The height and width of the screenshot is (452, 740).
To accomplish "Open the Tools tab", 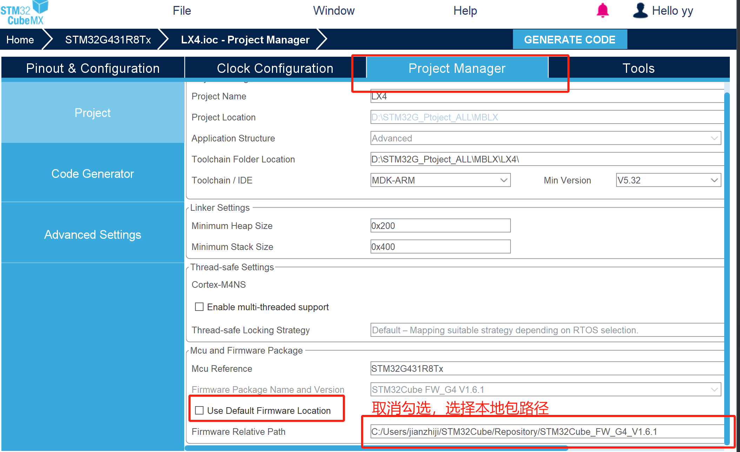I will tap(638, 68).
